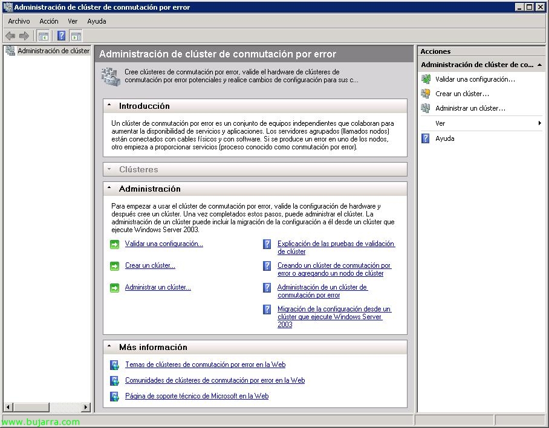
Task: Click web icon beside Comunidades de clústeres link
Action: (114, 381)
